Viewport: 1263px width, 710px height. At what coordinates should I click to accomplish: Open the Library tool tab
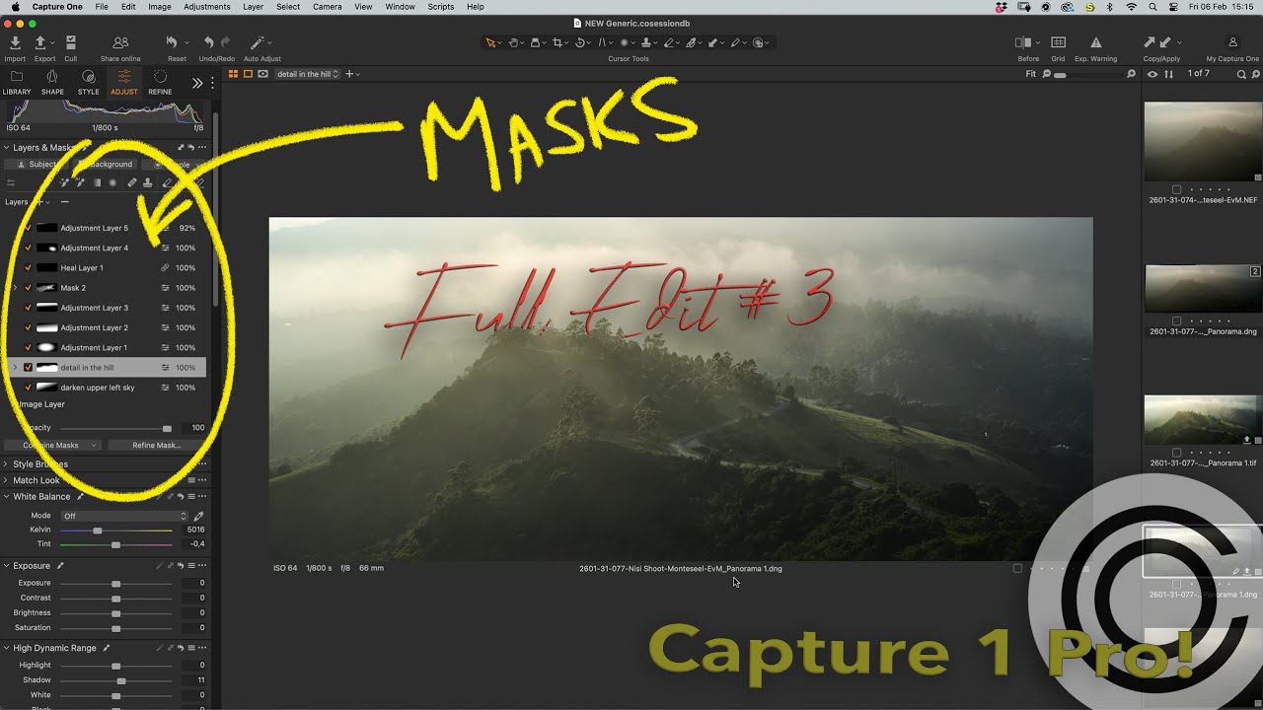[x=17, y=83]
